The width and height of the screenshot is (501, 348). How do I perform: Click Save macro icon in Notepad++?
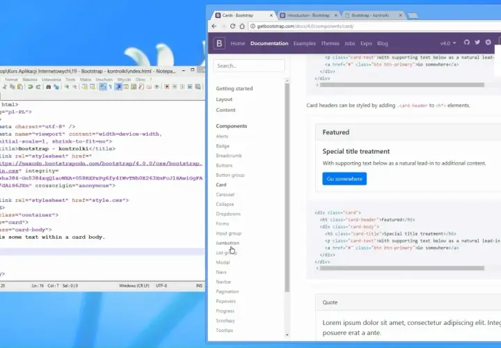(x=198, y=86)
